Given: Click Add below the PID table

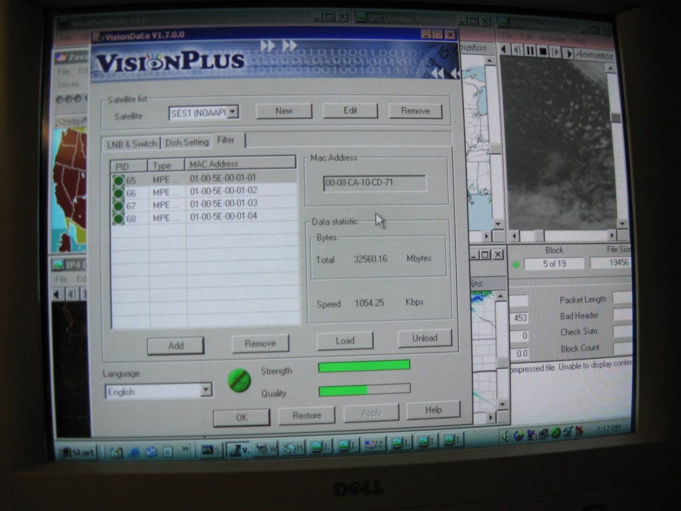Looking at the screenshot, I should point(176,346).
